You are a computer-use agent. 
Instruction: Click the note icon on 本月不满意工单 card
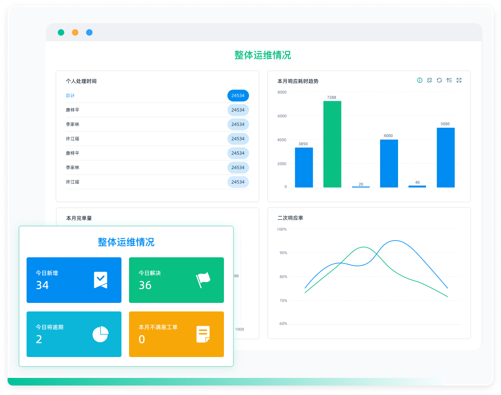[x=203, y=334]
